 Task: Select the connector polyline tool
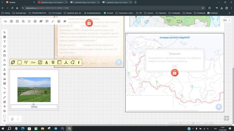(4, 93)
